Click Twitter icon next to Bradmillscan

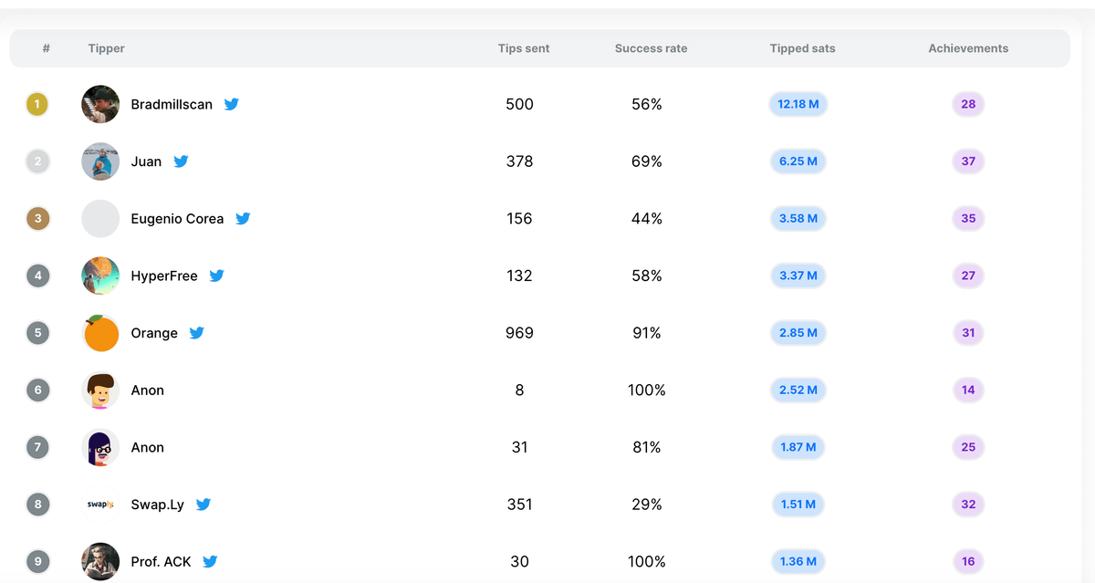(x=232, y=104)
